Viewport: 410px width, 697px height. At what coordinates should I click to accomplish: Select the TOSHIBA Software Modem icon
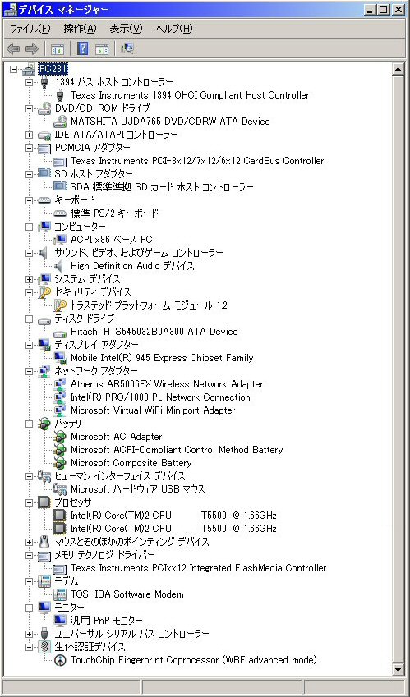coord(60,594)
